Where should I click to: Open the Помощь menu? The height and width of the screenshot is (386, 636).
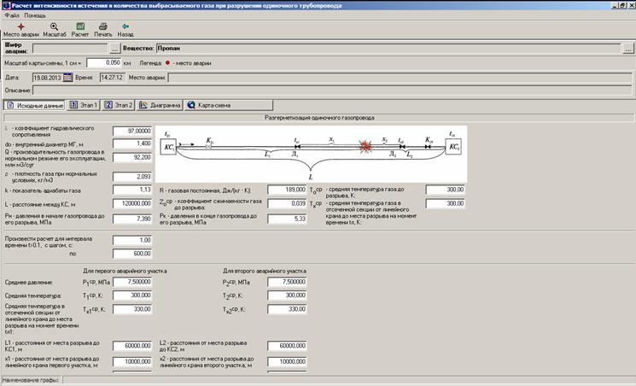[x=35, y=15]
